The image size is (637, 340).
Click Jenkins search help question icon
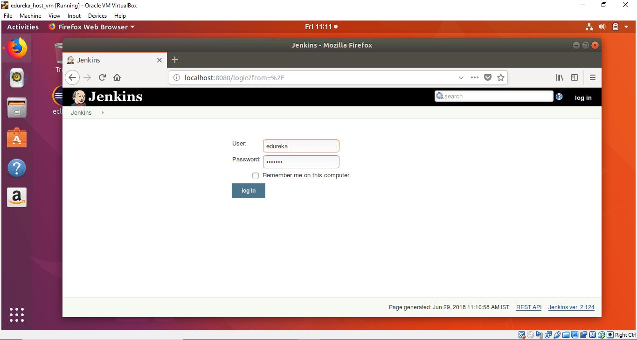[x=559, y=97]
